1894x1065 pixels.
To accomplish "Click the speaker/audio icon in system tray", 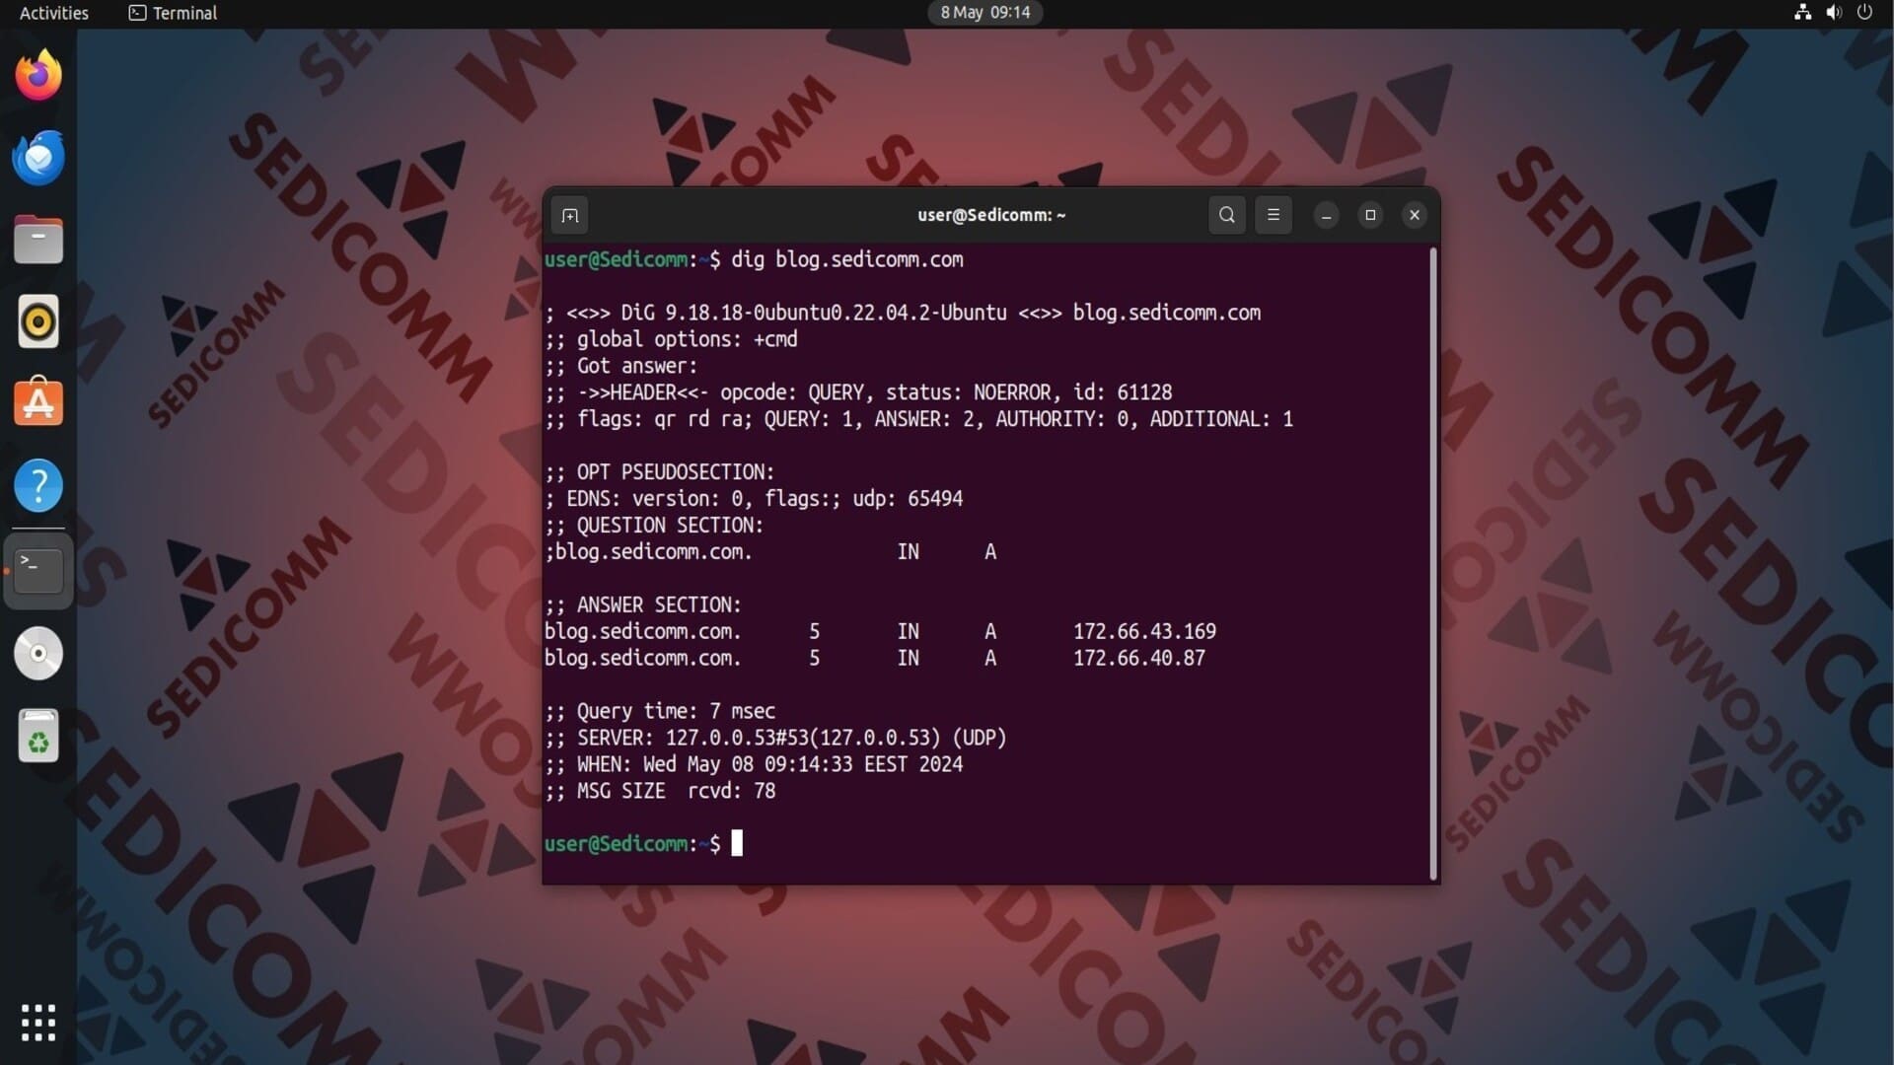I will click(1833, 12).
